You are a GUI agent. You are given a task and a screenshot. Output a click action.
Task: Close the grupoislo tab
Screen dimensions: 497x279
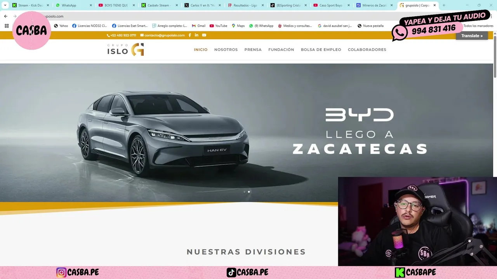click(x=434, y=5)
